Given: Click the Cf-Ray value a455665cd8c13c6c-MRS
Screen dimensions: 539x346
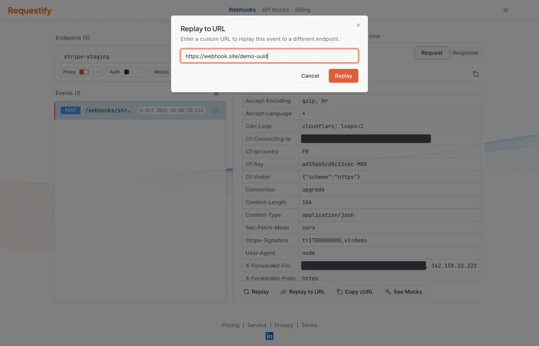Looking at the screenshot, I should [x=334, y=165].
